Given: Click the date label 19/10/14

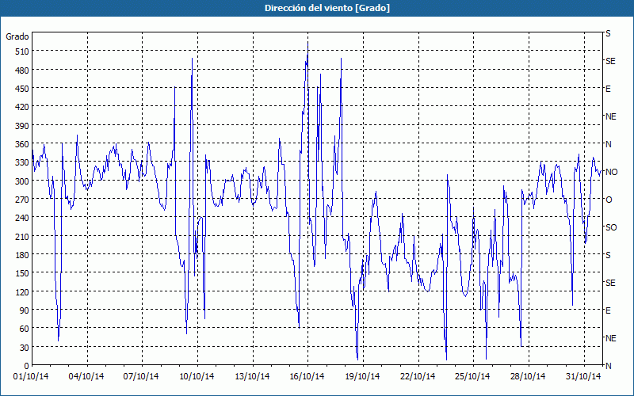Looking at the screenshot, I should 363,377.
